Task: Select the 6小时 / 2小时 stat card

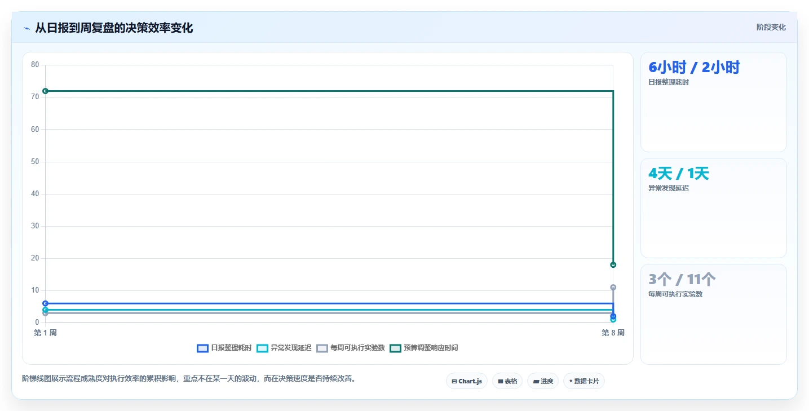Action: click(714, 102)
